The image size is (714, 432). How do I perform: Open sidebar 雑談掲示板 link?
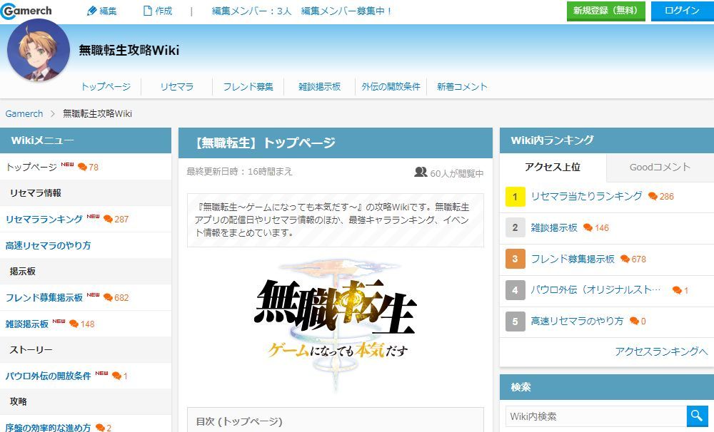(27, 324)
